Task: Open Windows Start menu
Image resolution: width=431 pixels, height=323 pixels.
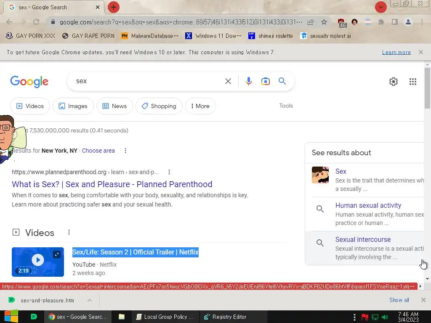Action: tap(11, 317)
